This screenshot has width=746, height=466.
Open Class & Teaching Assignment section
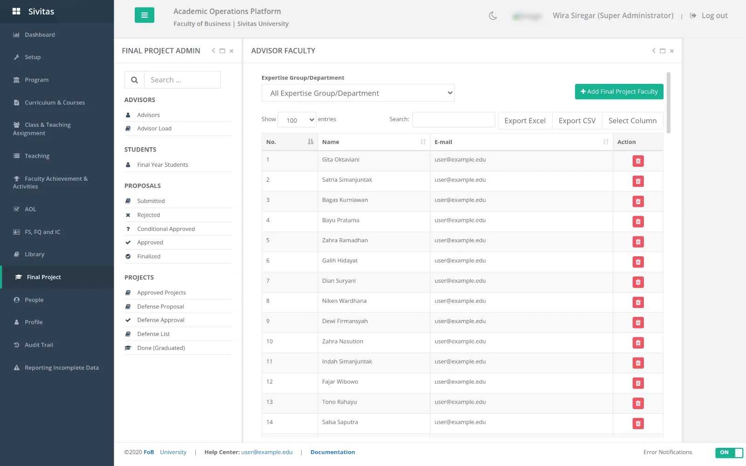[42, 129]
